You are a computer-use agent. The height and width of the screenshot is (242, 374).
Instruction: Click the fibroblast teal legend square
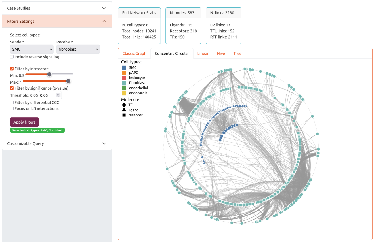point(124,83)
